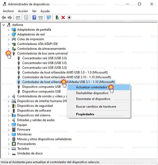Maximize the Administrador de dispositivos window
158x165 pixels.
[x=139, y=4]
